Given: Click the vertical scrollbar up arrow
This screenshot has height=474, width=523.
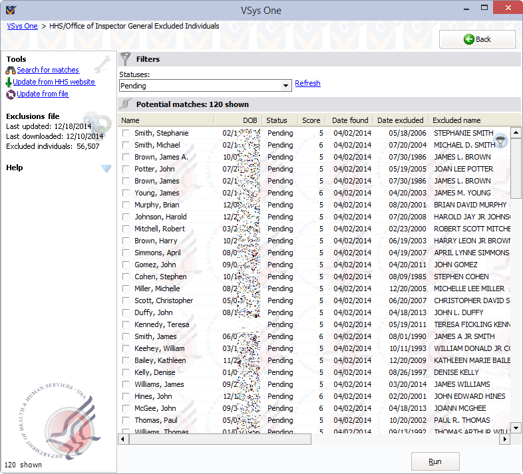Looking at the screenshot, I should [516, 133].
